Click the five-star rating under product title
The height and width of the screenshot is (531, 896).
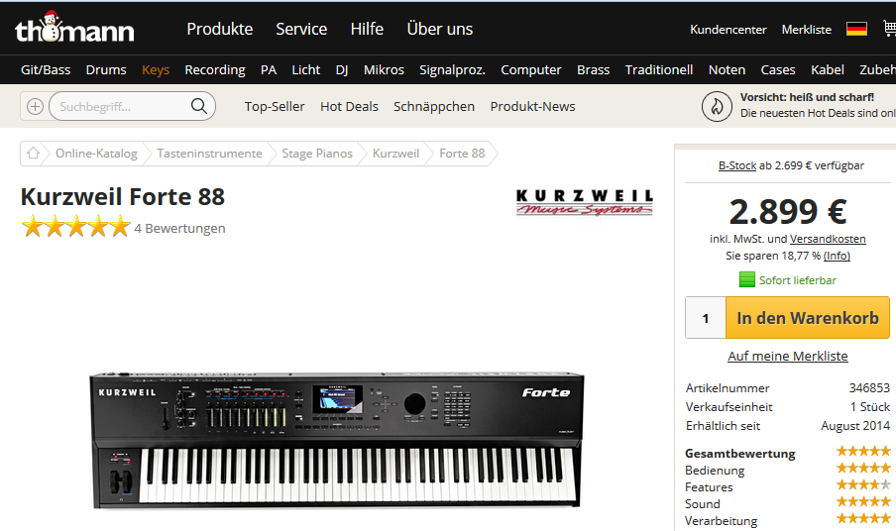(x=76, y=227)
